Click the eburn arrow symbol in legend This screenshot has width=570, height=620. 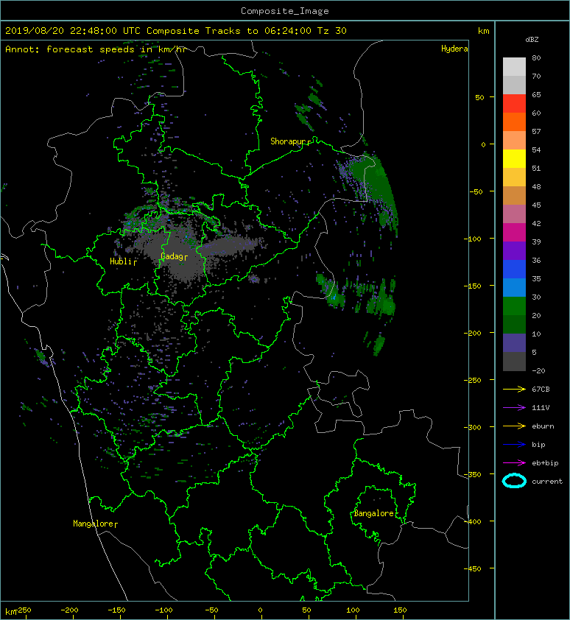coord(514,426)
